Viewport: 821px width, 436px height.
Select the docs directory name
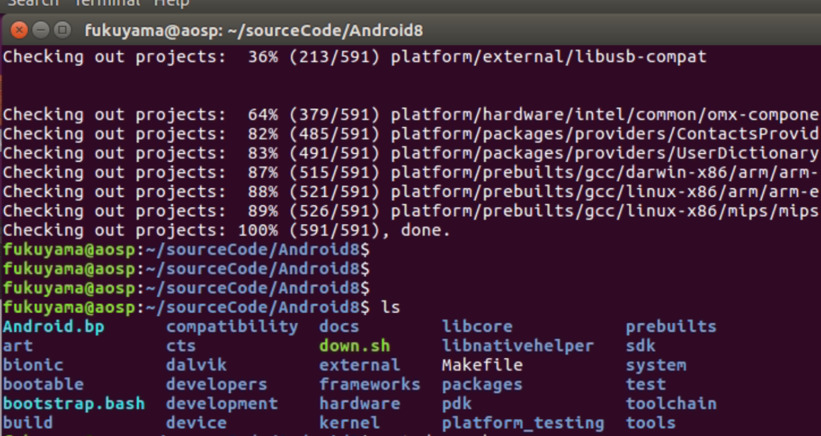click(339, 327)
